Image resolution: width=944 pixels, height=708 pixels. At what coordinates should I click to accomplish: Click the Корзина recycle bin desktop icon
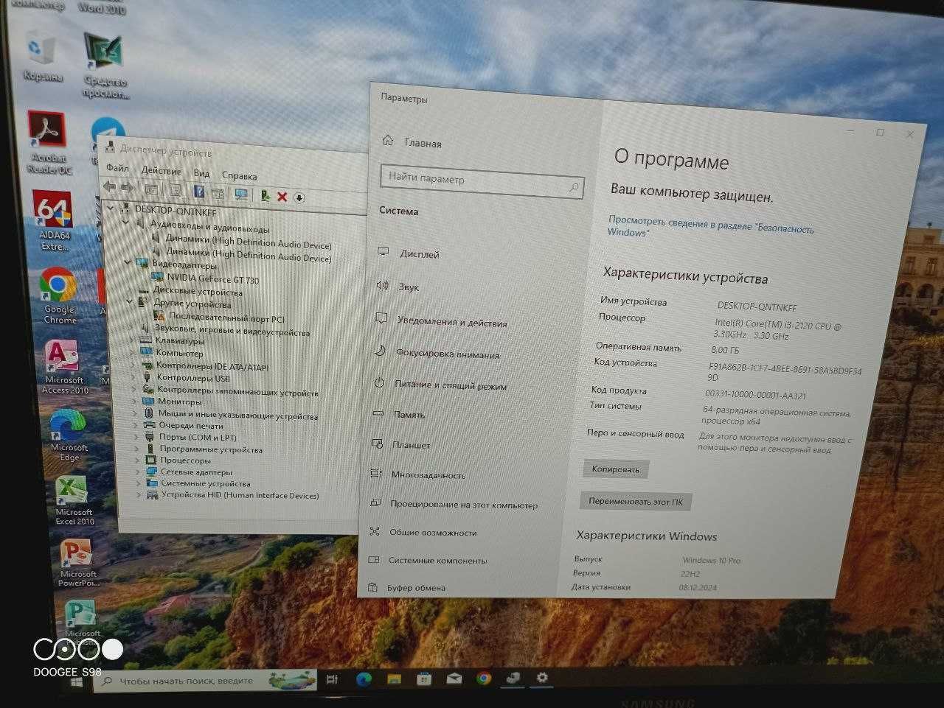(x=41, y=56)
